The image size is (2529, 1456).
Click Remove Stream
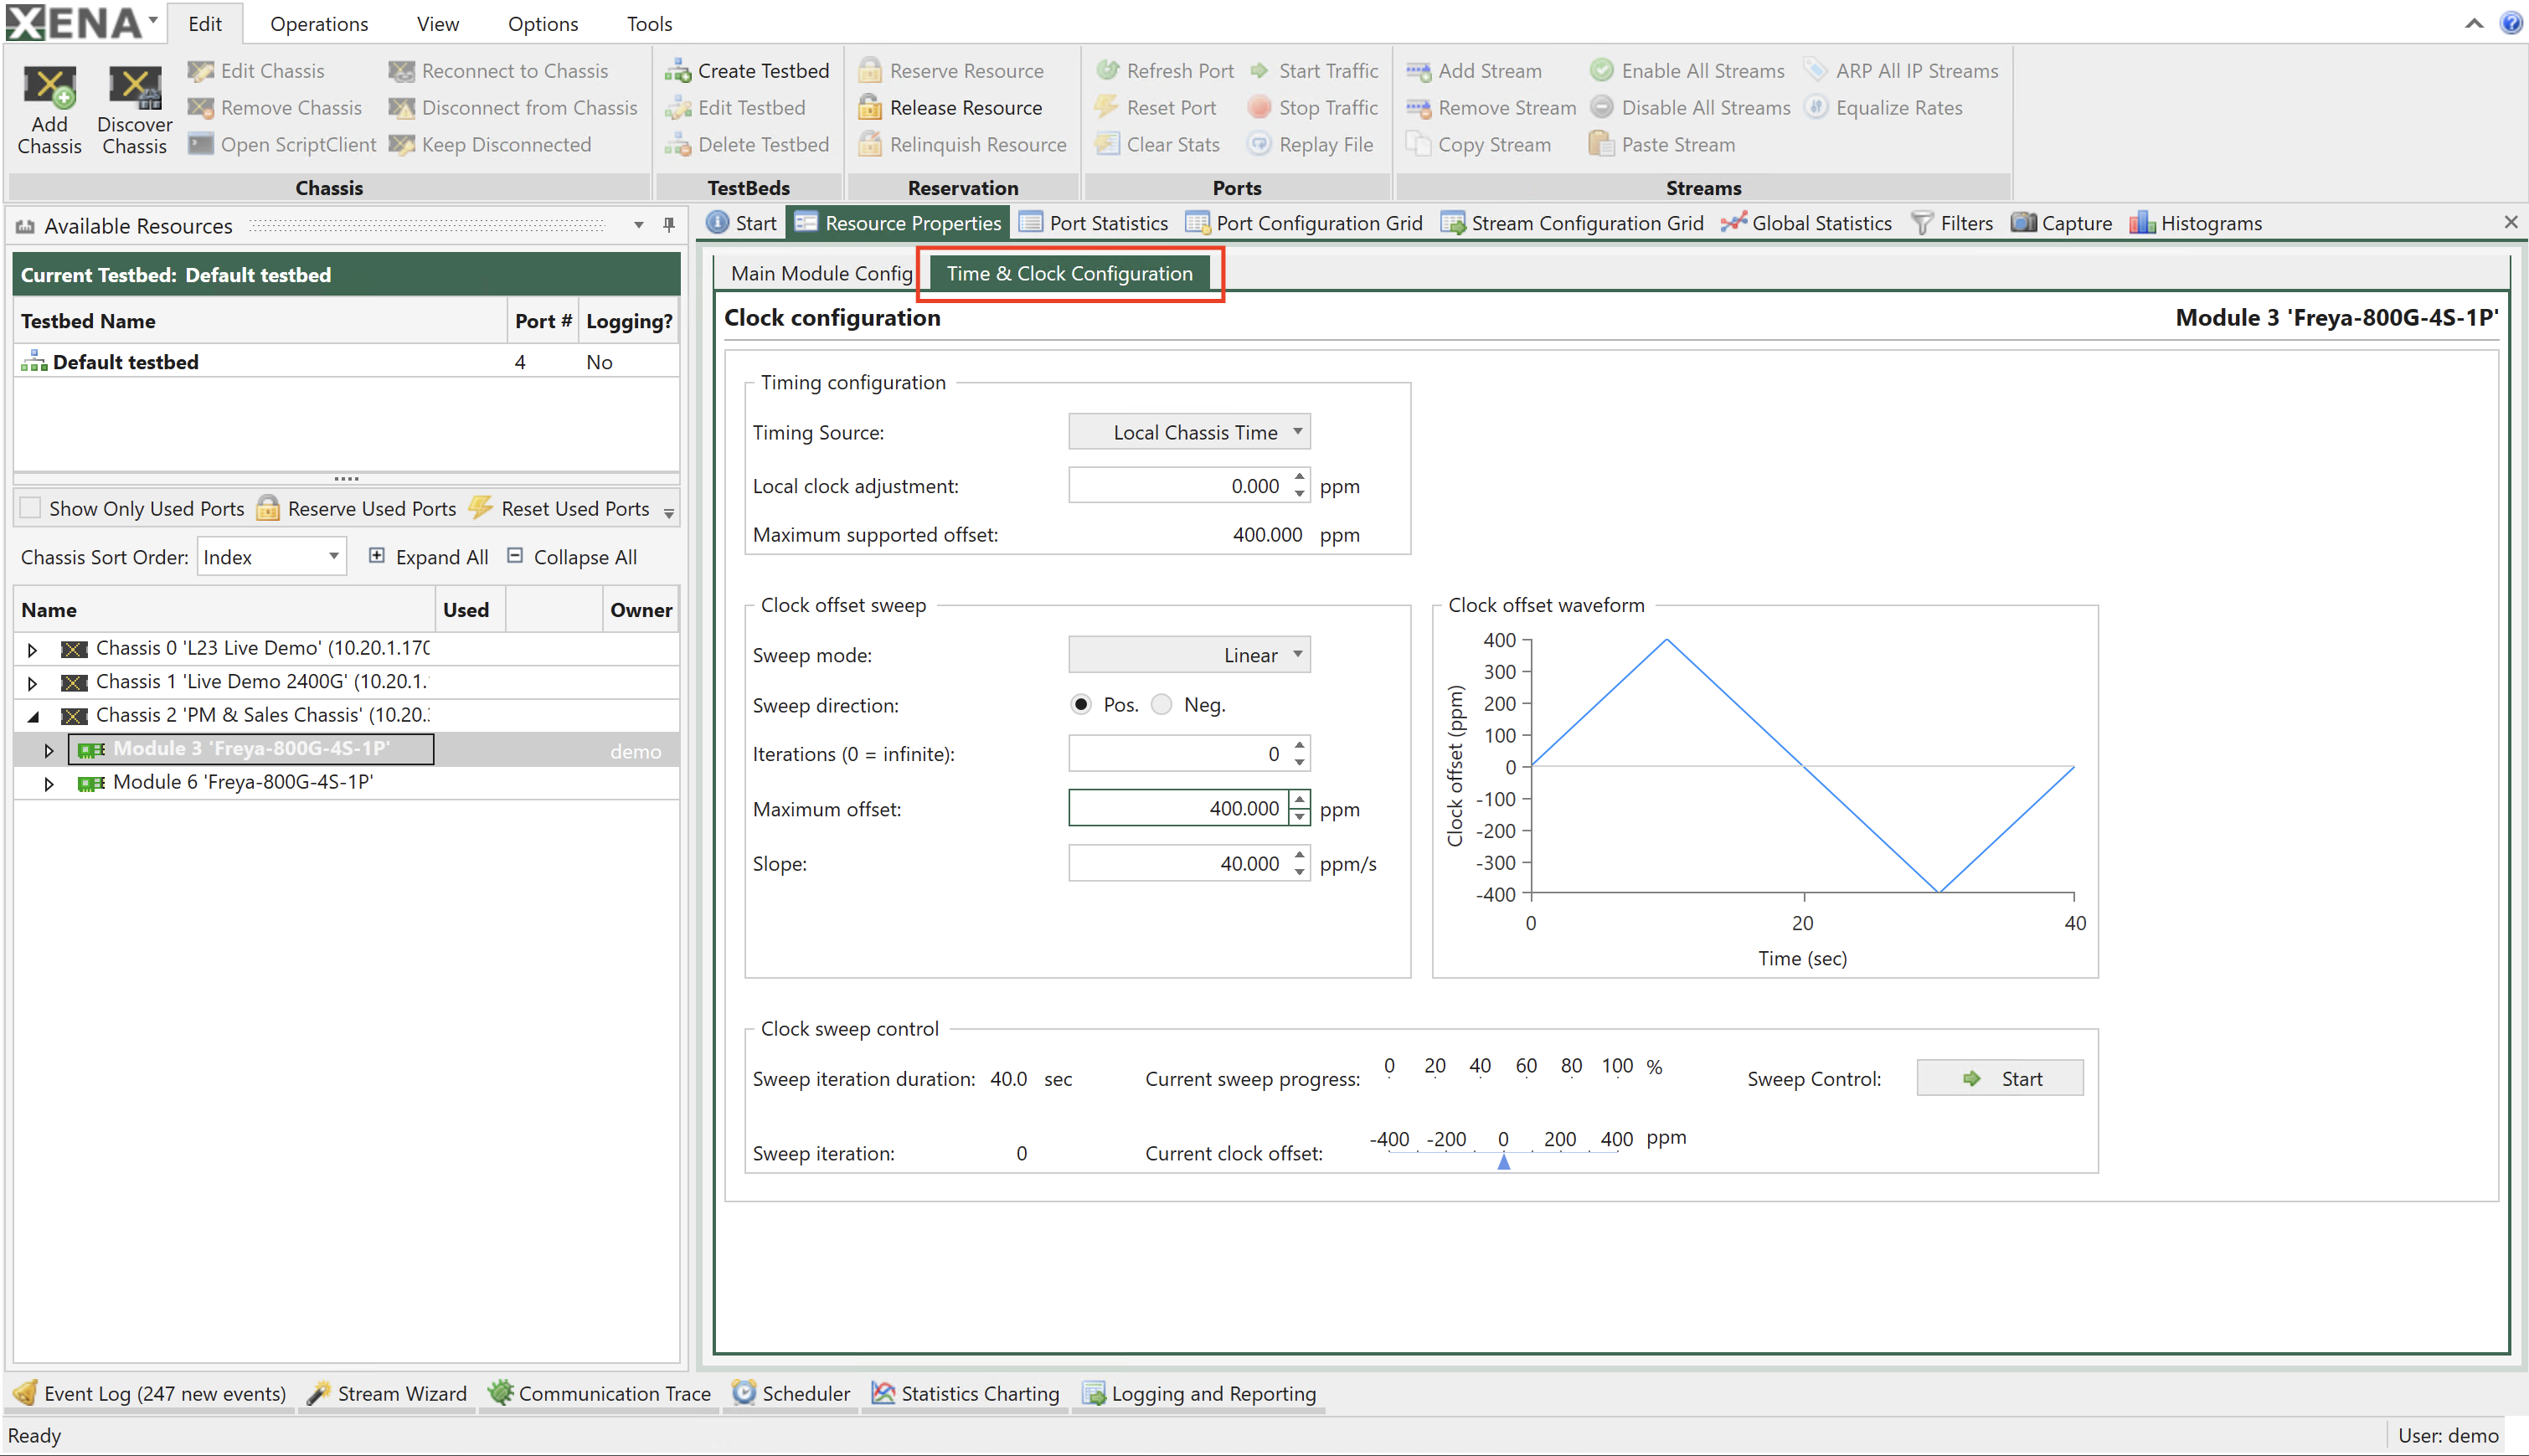pos(1490,108)
